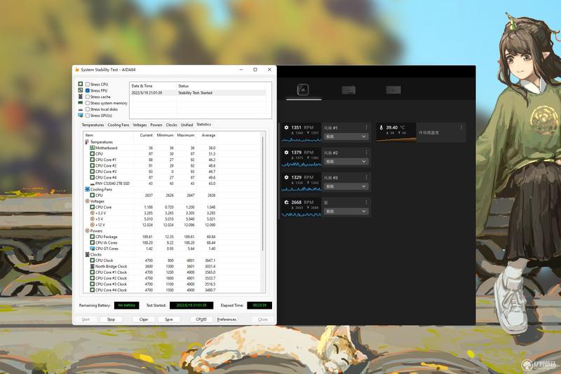The height and width of the screenshot is (374, 561).
Task: Select the Statistics tab
Action: pos(204,124)
